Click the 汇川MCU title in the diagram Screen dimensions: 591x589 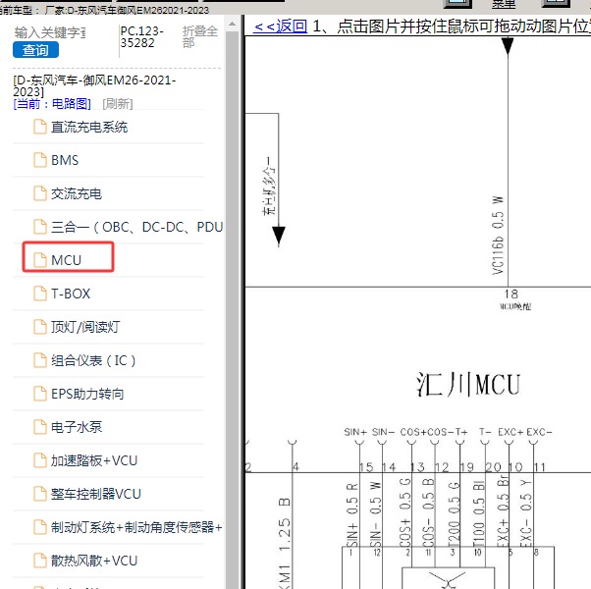pos(468,385)
